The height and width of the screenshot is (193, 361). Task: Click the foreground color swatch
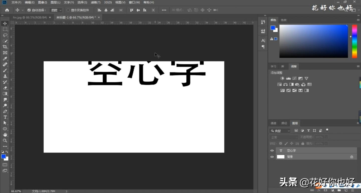click(x=4, y=157)
